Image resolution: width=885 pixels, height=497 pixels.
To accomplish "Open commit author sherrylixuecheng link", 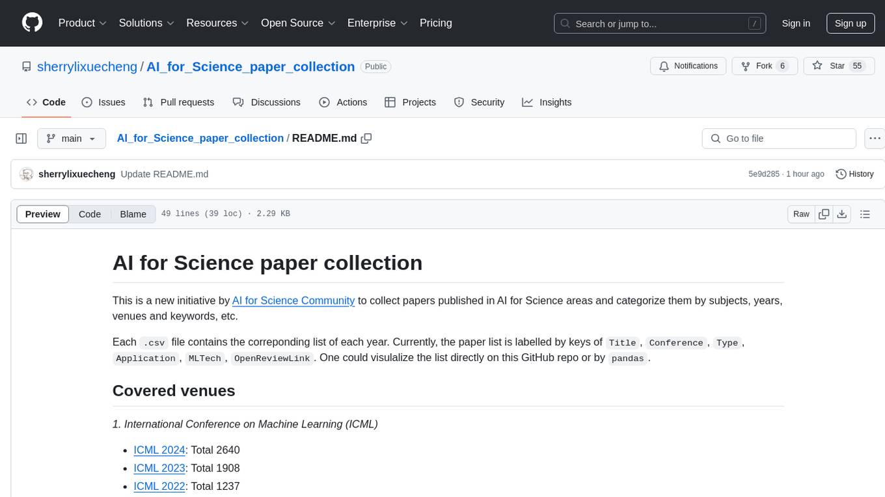I will pos(77,174).
